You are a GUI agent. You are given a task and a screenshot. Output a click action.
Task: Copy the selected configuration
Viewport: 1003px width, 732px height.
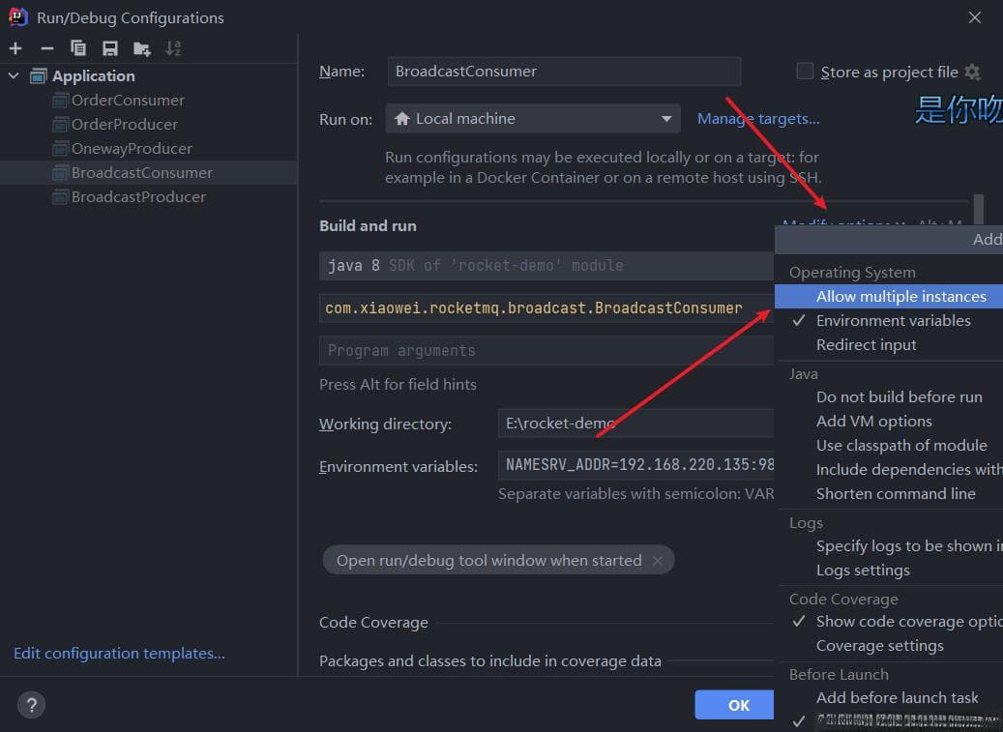[78, 48]
